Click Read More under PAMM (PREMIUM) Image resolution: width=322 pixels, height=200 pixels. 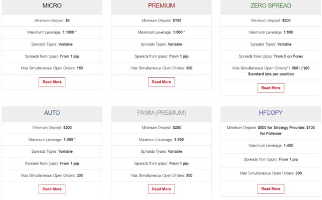[x=161, y=189]
